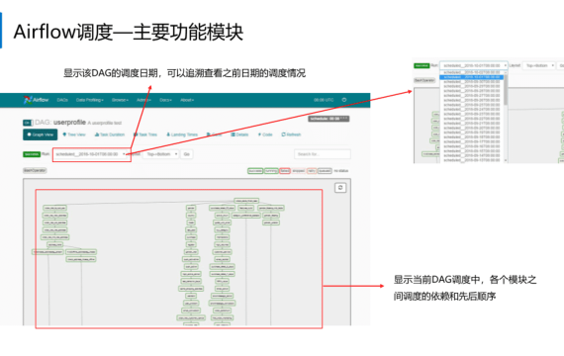
Task: Click the Airflow pinwheel logo
Action: [x=28, y=100]
